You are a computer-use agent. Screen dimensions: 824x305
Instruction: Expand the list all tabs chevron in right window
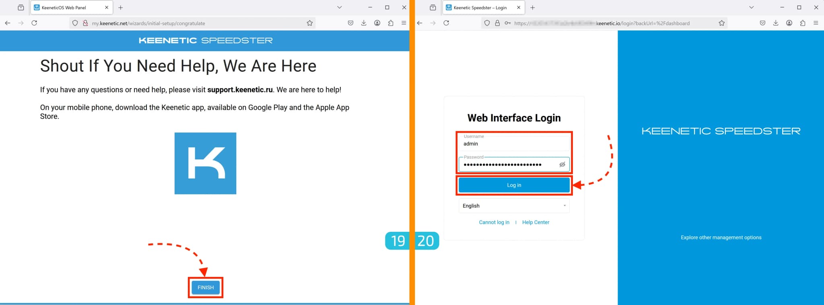coord(751,8)
